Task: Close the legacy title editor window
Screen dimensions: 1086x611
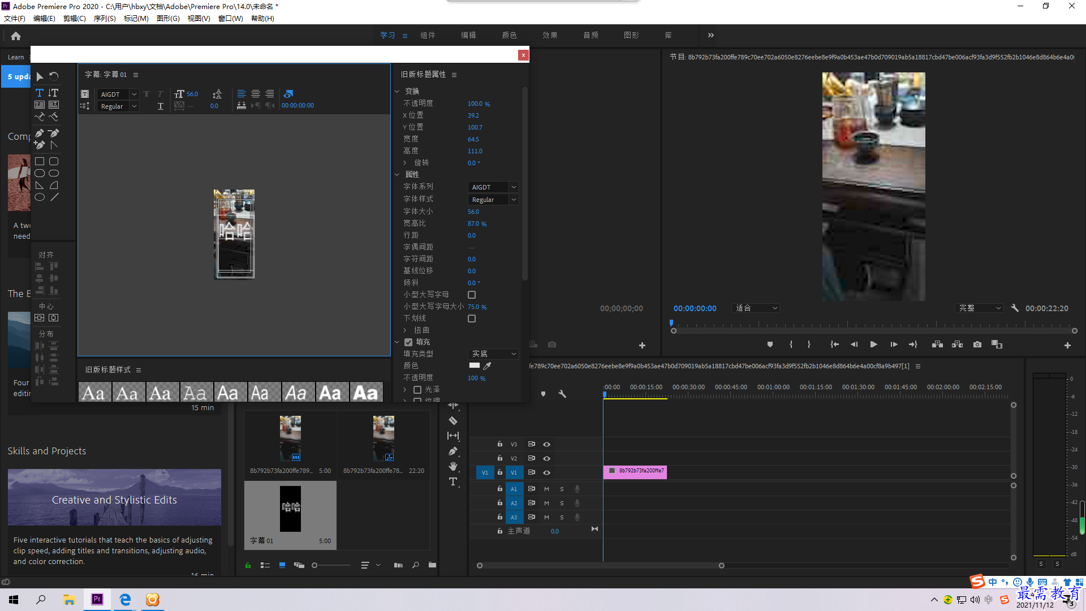Action: [523, 55]
